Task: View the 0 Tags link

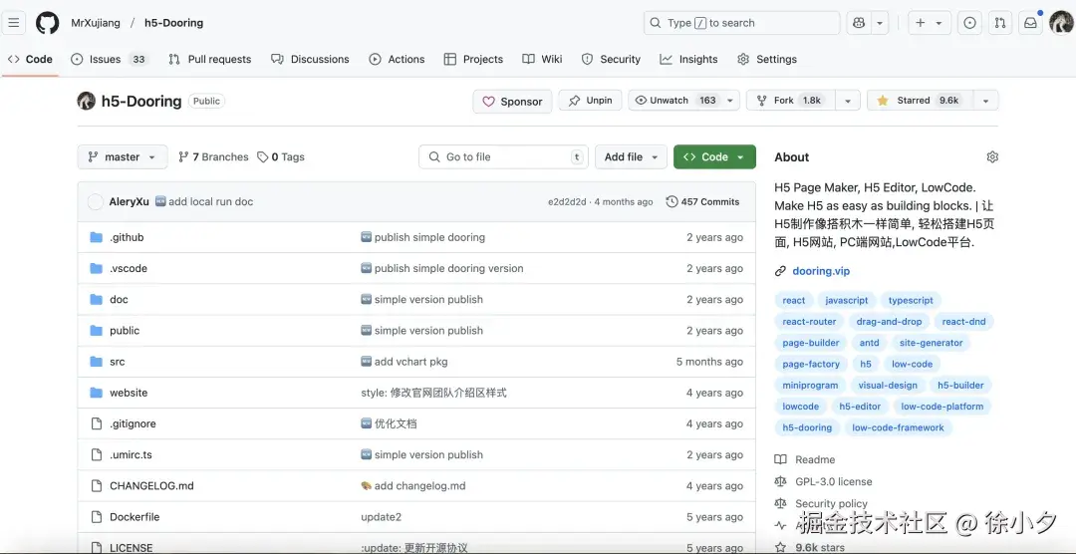Action: [281, 157]
